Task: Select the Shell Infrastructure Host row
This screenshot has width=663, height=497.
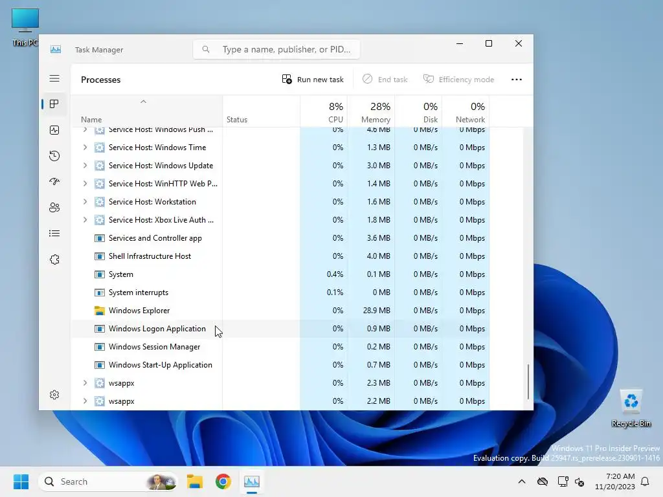Action: click(x=280, y=256)
